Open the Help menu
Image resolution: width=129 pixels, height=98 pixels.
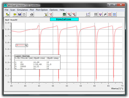tap(62, 10)
